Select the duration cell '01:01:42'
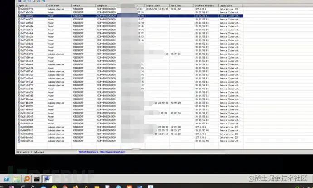The image size is (313, 188). coord(176,9)
